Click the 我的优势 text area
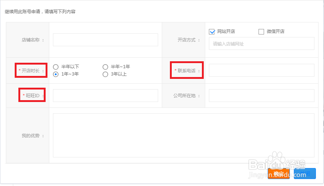Viewport: 324px width, 186px height. [184, 135]
